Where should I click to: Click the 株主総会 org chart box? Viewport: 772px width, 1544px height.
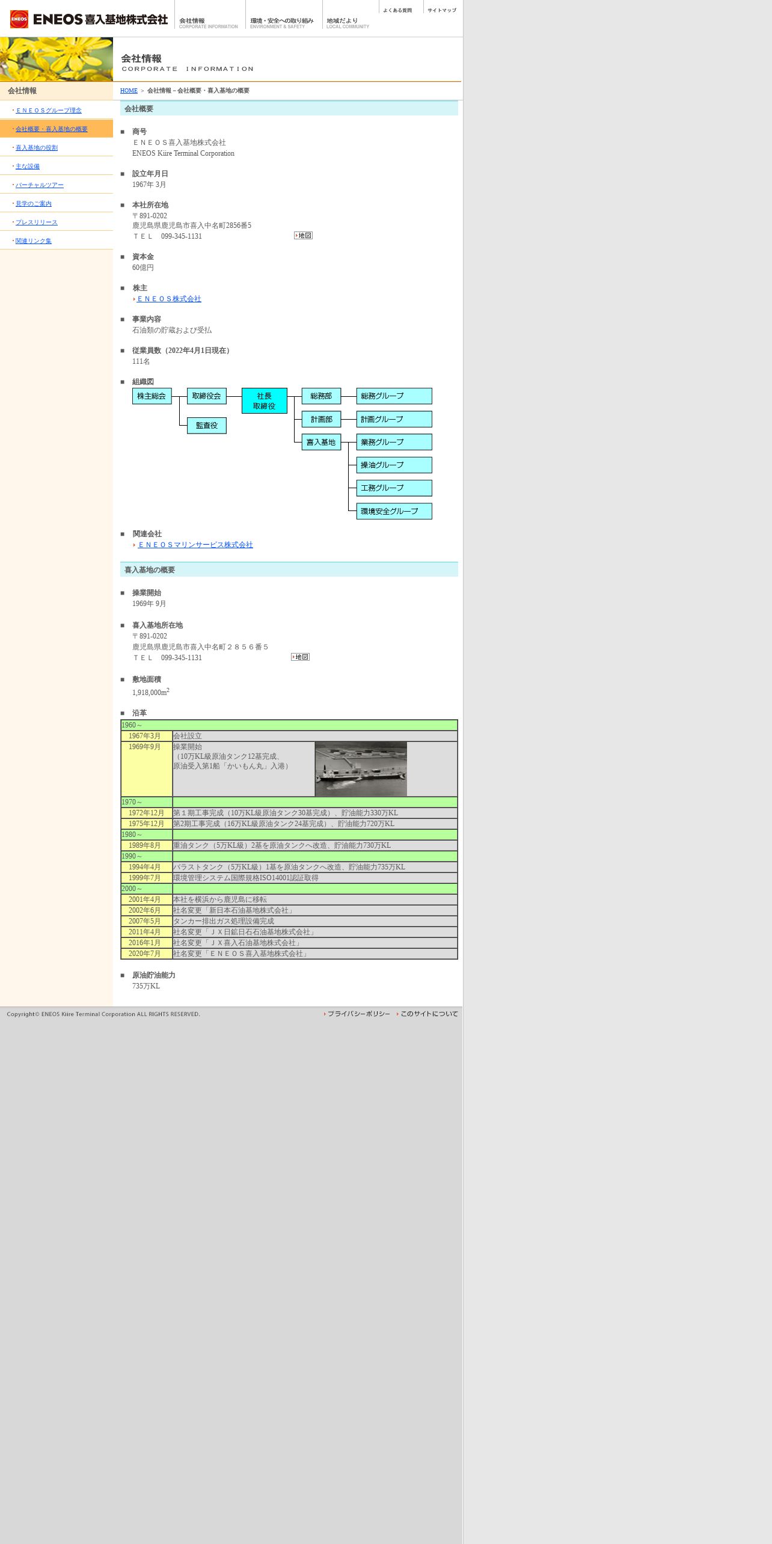click(x=152, y=396)
